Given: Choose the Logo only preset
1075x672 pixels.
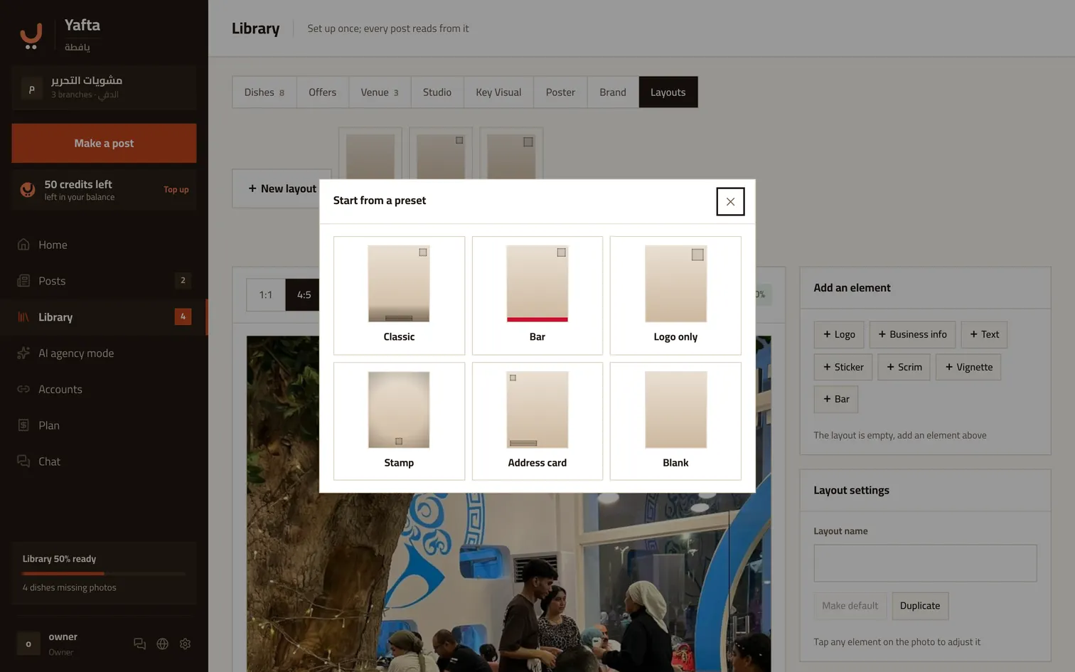Looking at the screenshot, I should (x=675, y=295).
